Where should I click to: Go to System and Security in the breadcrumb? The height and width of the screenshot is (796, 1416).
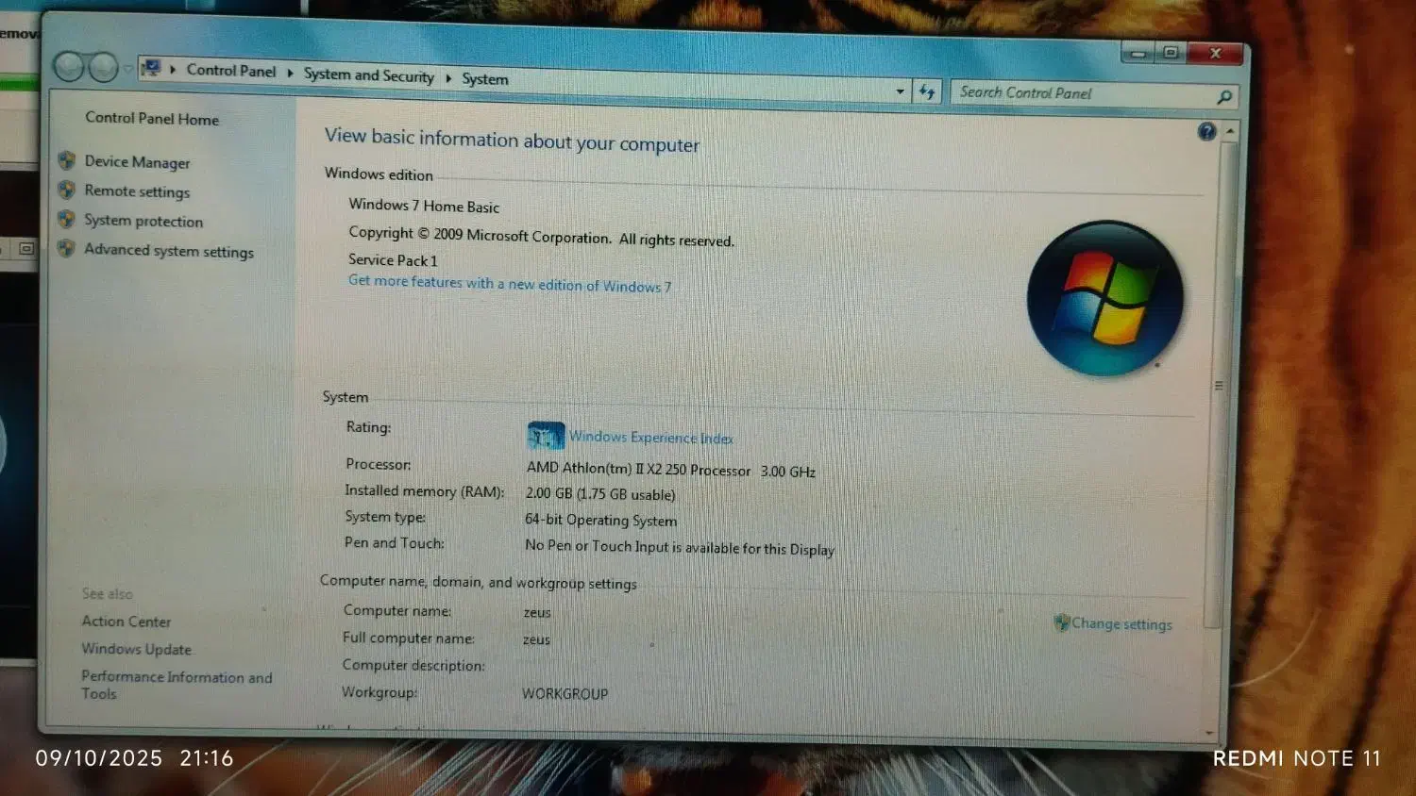pyautogui.click(x=369, y=75)
